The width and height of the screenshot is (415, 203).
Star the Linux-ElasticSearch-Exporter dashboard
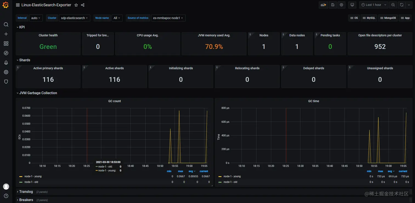point(76,5)
